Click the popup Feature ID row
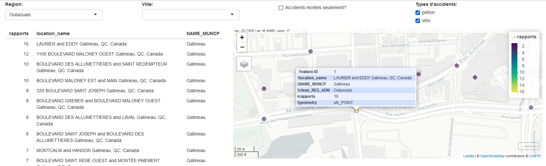 [356, 72]
